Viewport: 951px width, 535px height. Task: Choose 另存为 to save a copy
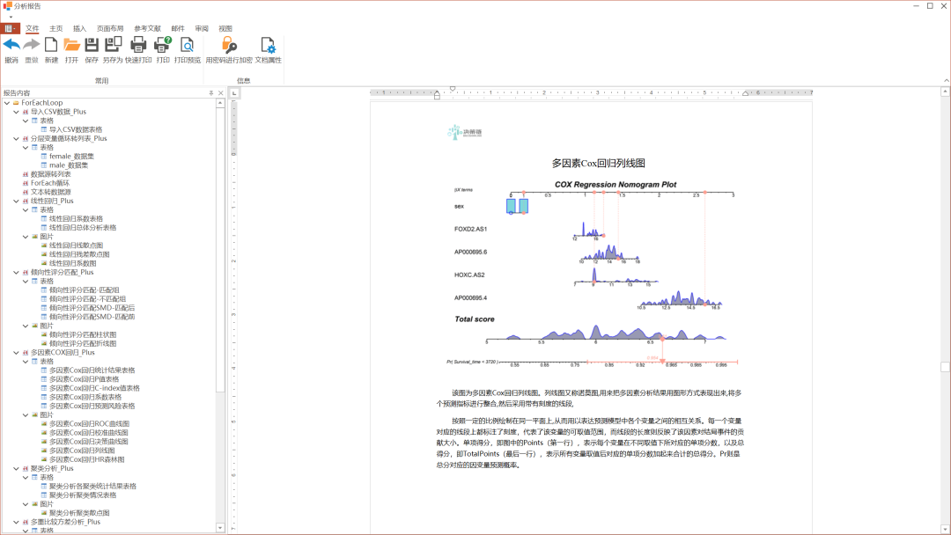[x=113, y=45]
